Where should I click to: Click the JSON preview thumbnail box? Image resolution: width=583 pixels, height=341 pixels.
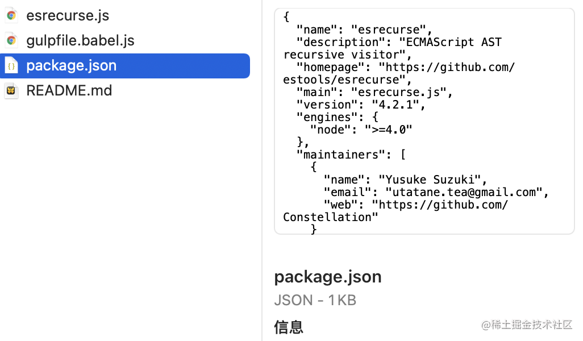pos(424,121)
